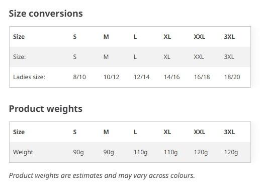Click the Weight row label

pos(23,152)
